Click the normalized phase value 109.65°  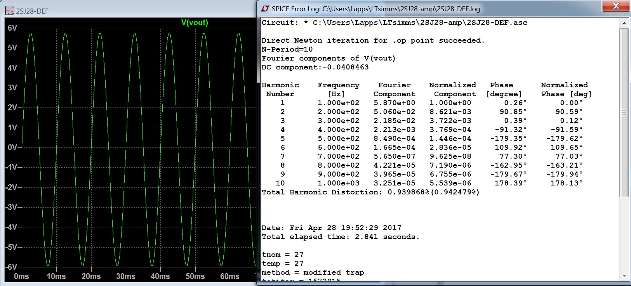(567, 147)
